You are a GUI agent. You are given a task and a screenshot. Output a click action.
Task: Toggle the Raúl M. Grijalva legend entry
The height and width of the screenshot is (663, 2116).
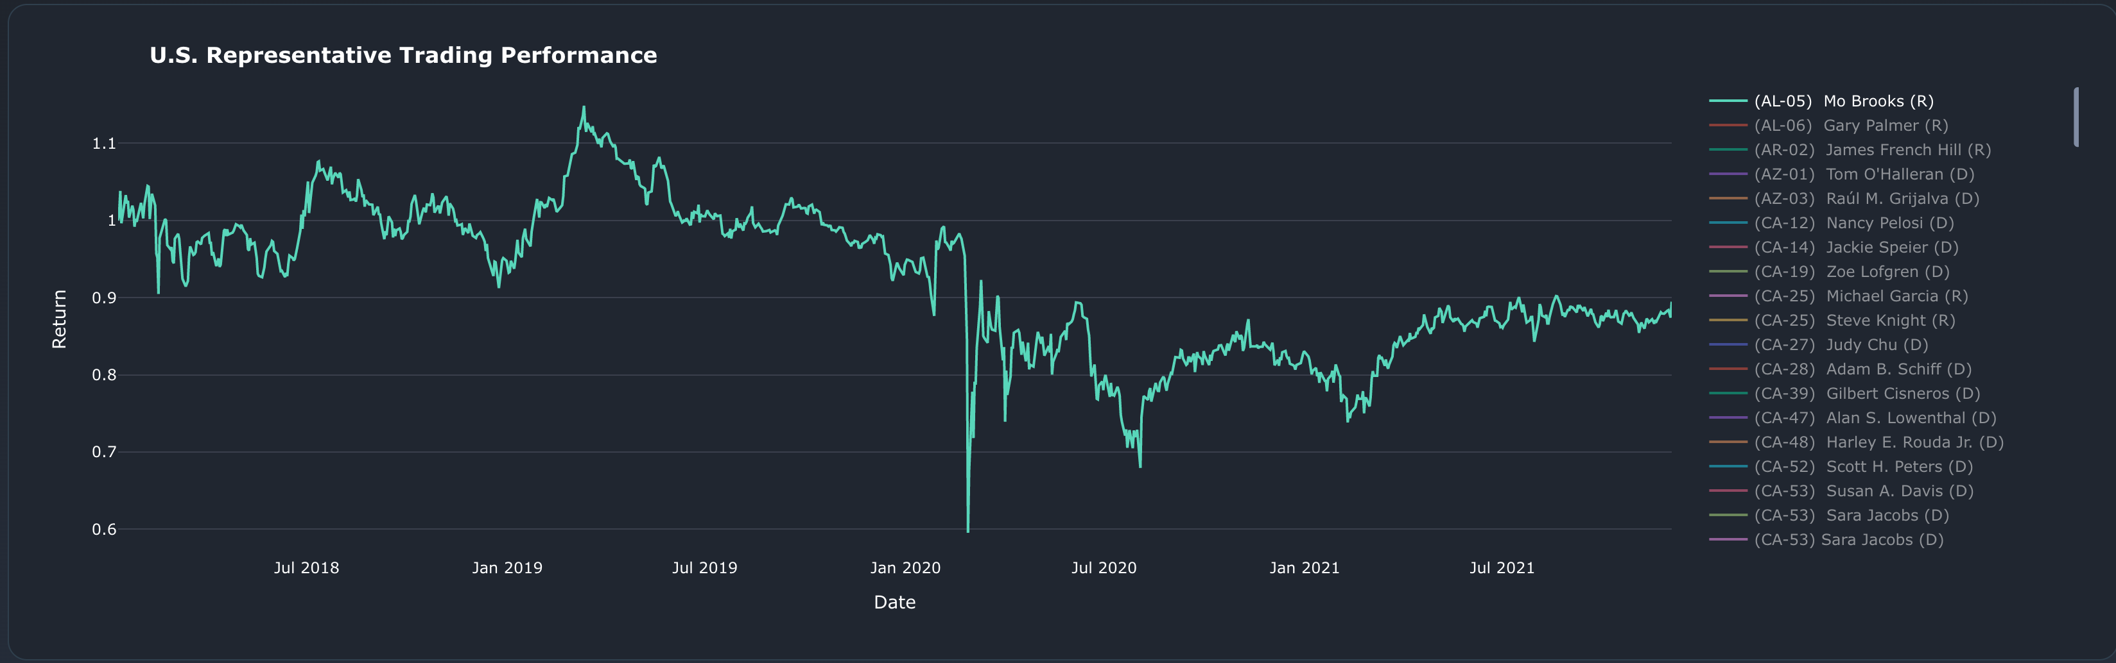point(1844,199)
